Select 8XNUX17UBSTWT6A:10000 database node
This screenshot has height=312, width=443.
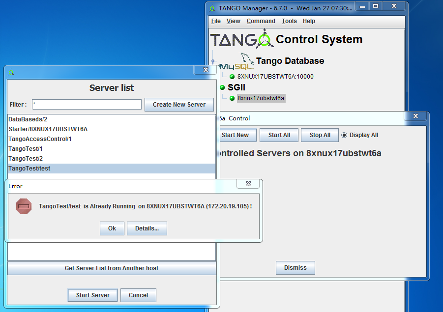tap(275, 77)
